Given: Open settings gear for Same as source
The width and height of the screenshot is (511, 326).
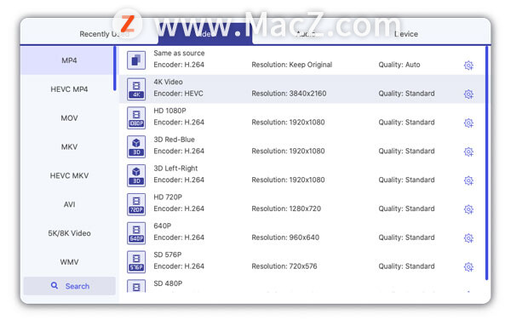Looking at the screenshot, I should (x=468, y=66).
